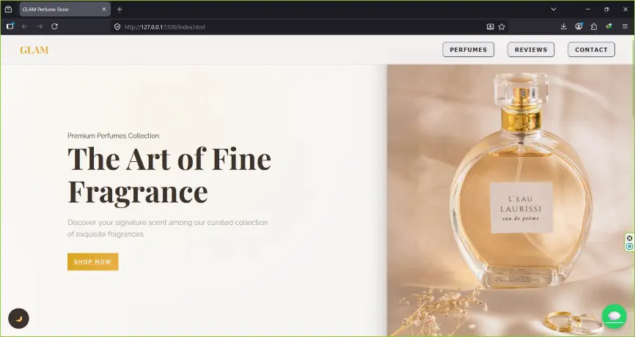Open the green chat bubble widget
This screenshot has height=337, width=635.
click(614, 316)
